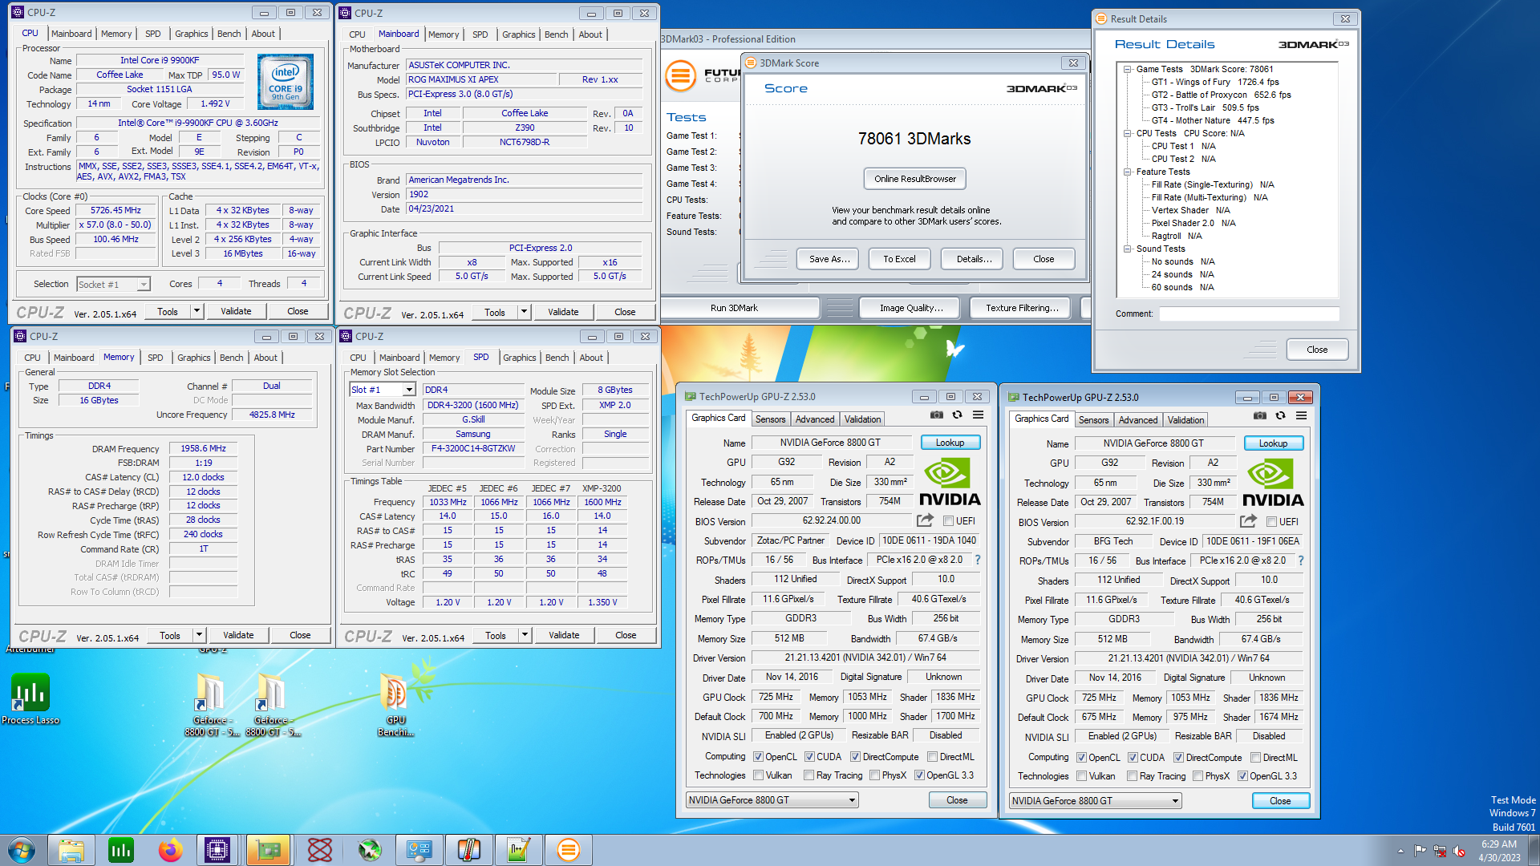Switch to Bench tab in CPU-Z CPU window
The height and width of the screenshot is (866, 1540).
click(x=229, y=34)
